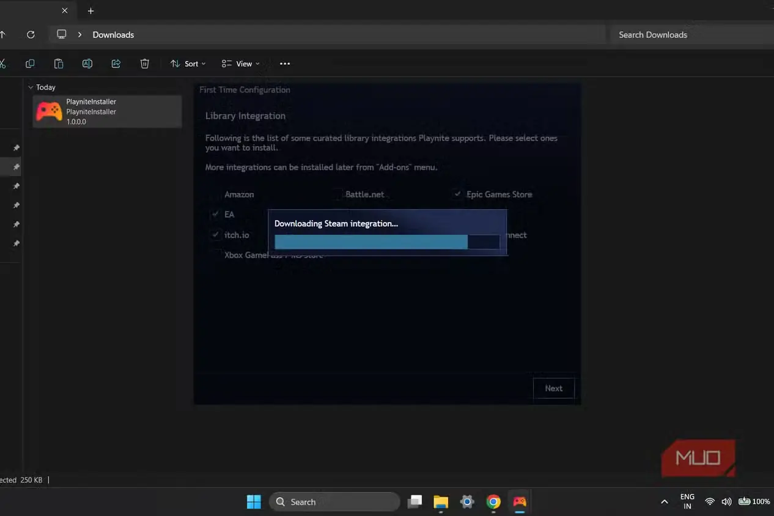Copy the selected file using toolbar
774x516 pixels.
click(30, 64)
